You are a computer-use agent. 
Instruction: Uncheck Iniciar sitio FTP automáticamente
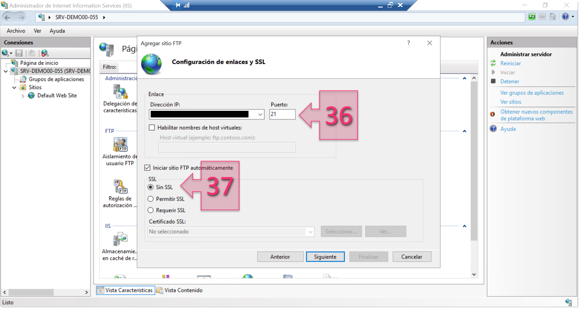coord(148,167)
